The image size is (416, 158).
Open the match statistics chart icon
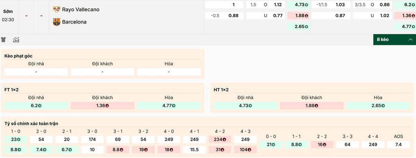coord(16,40)
